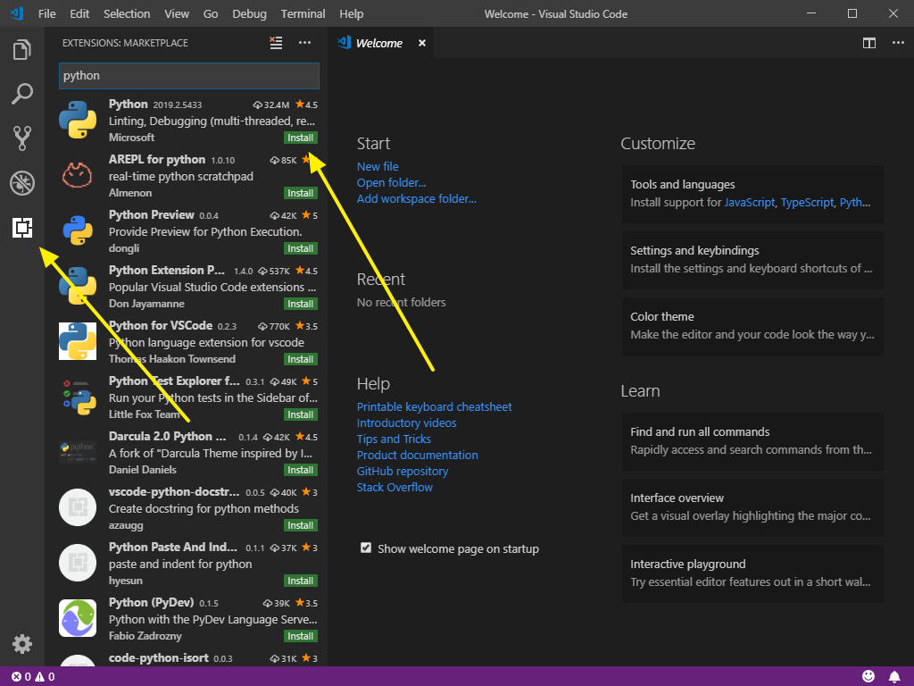Image resolution: width=914 pixels, height=686 pixels.
Task: Click the feedback smiley in status bar
Action: (868, 677)
